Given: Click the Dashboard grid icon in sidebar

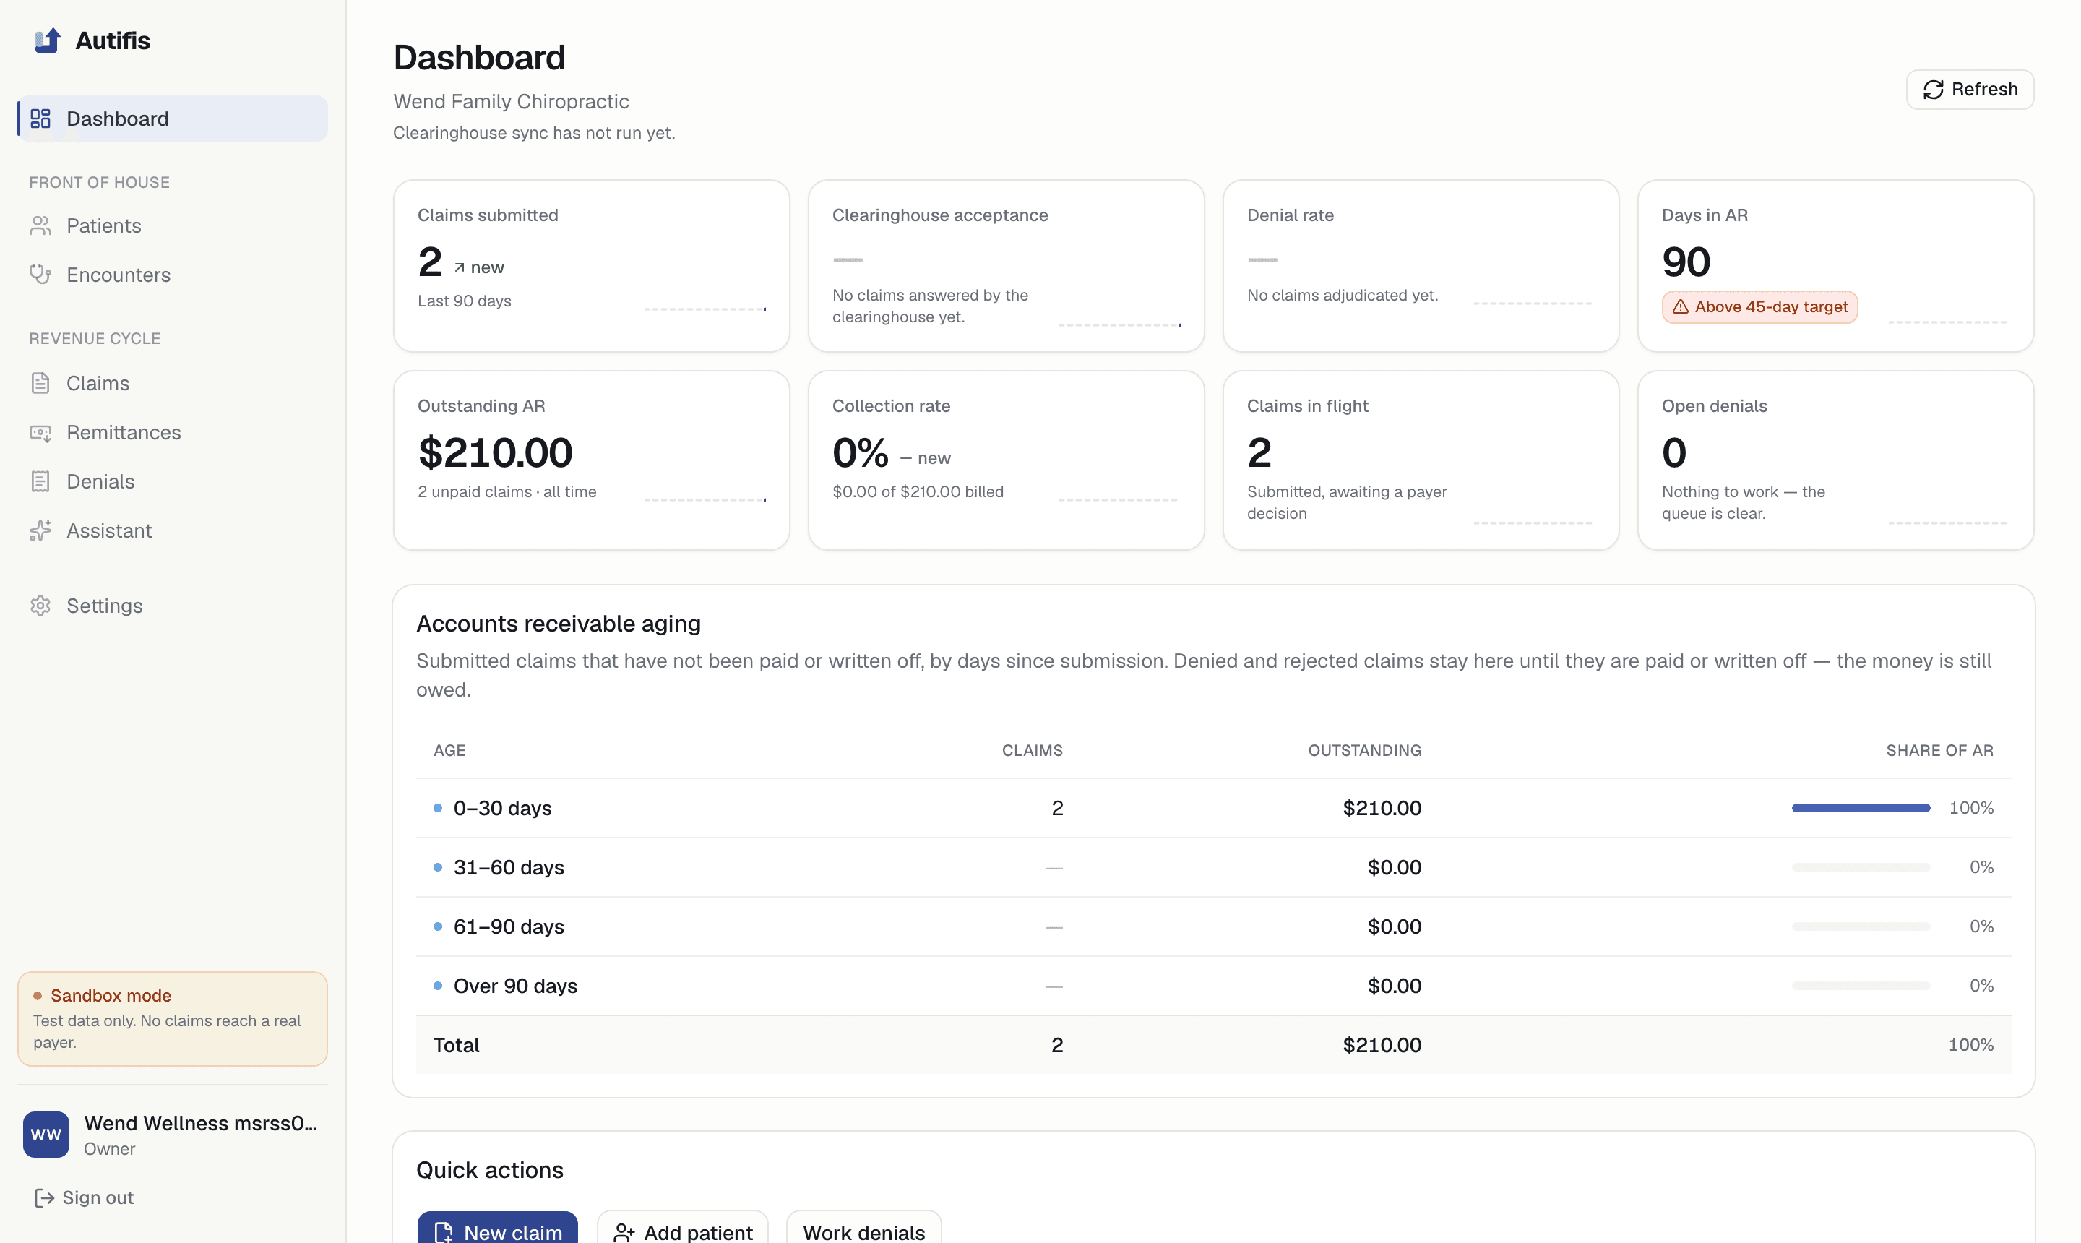Looking at the screenshot, I should 40,118.
